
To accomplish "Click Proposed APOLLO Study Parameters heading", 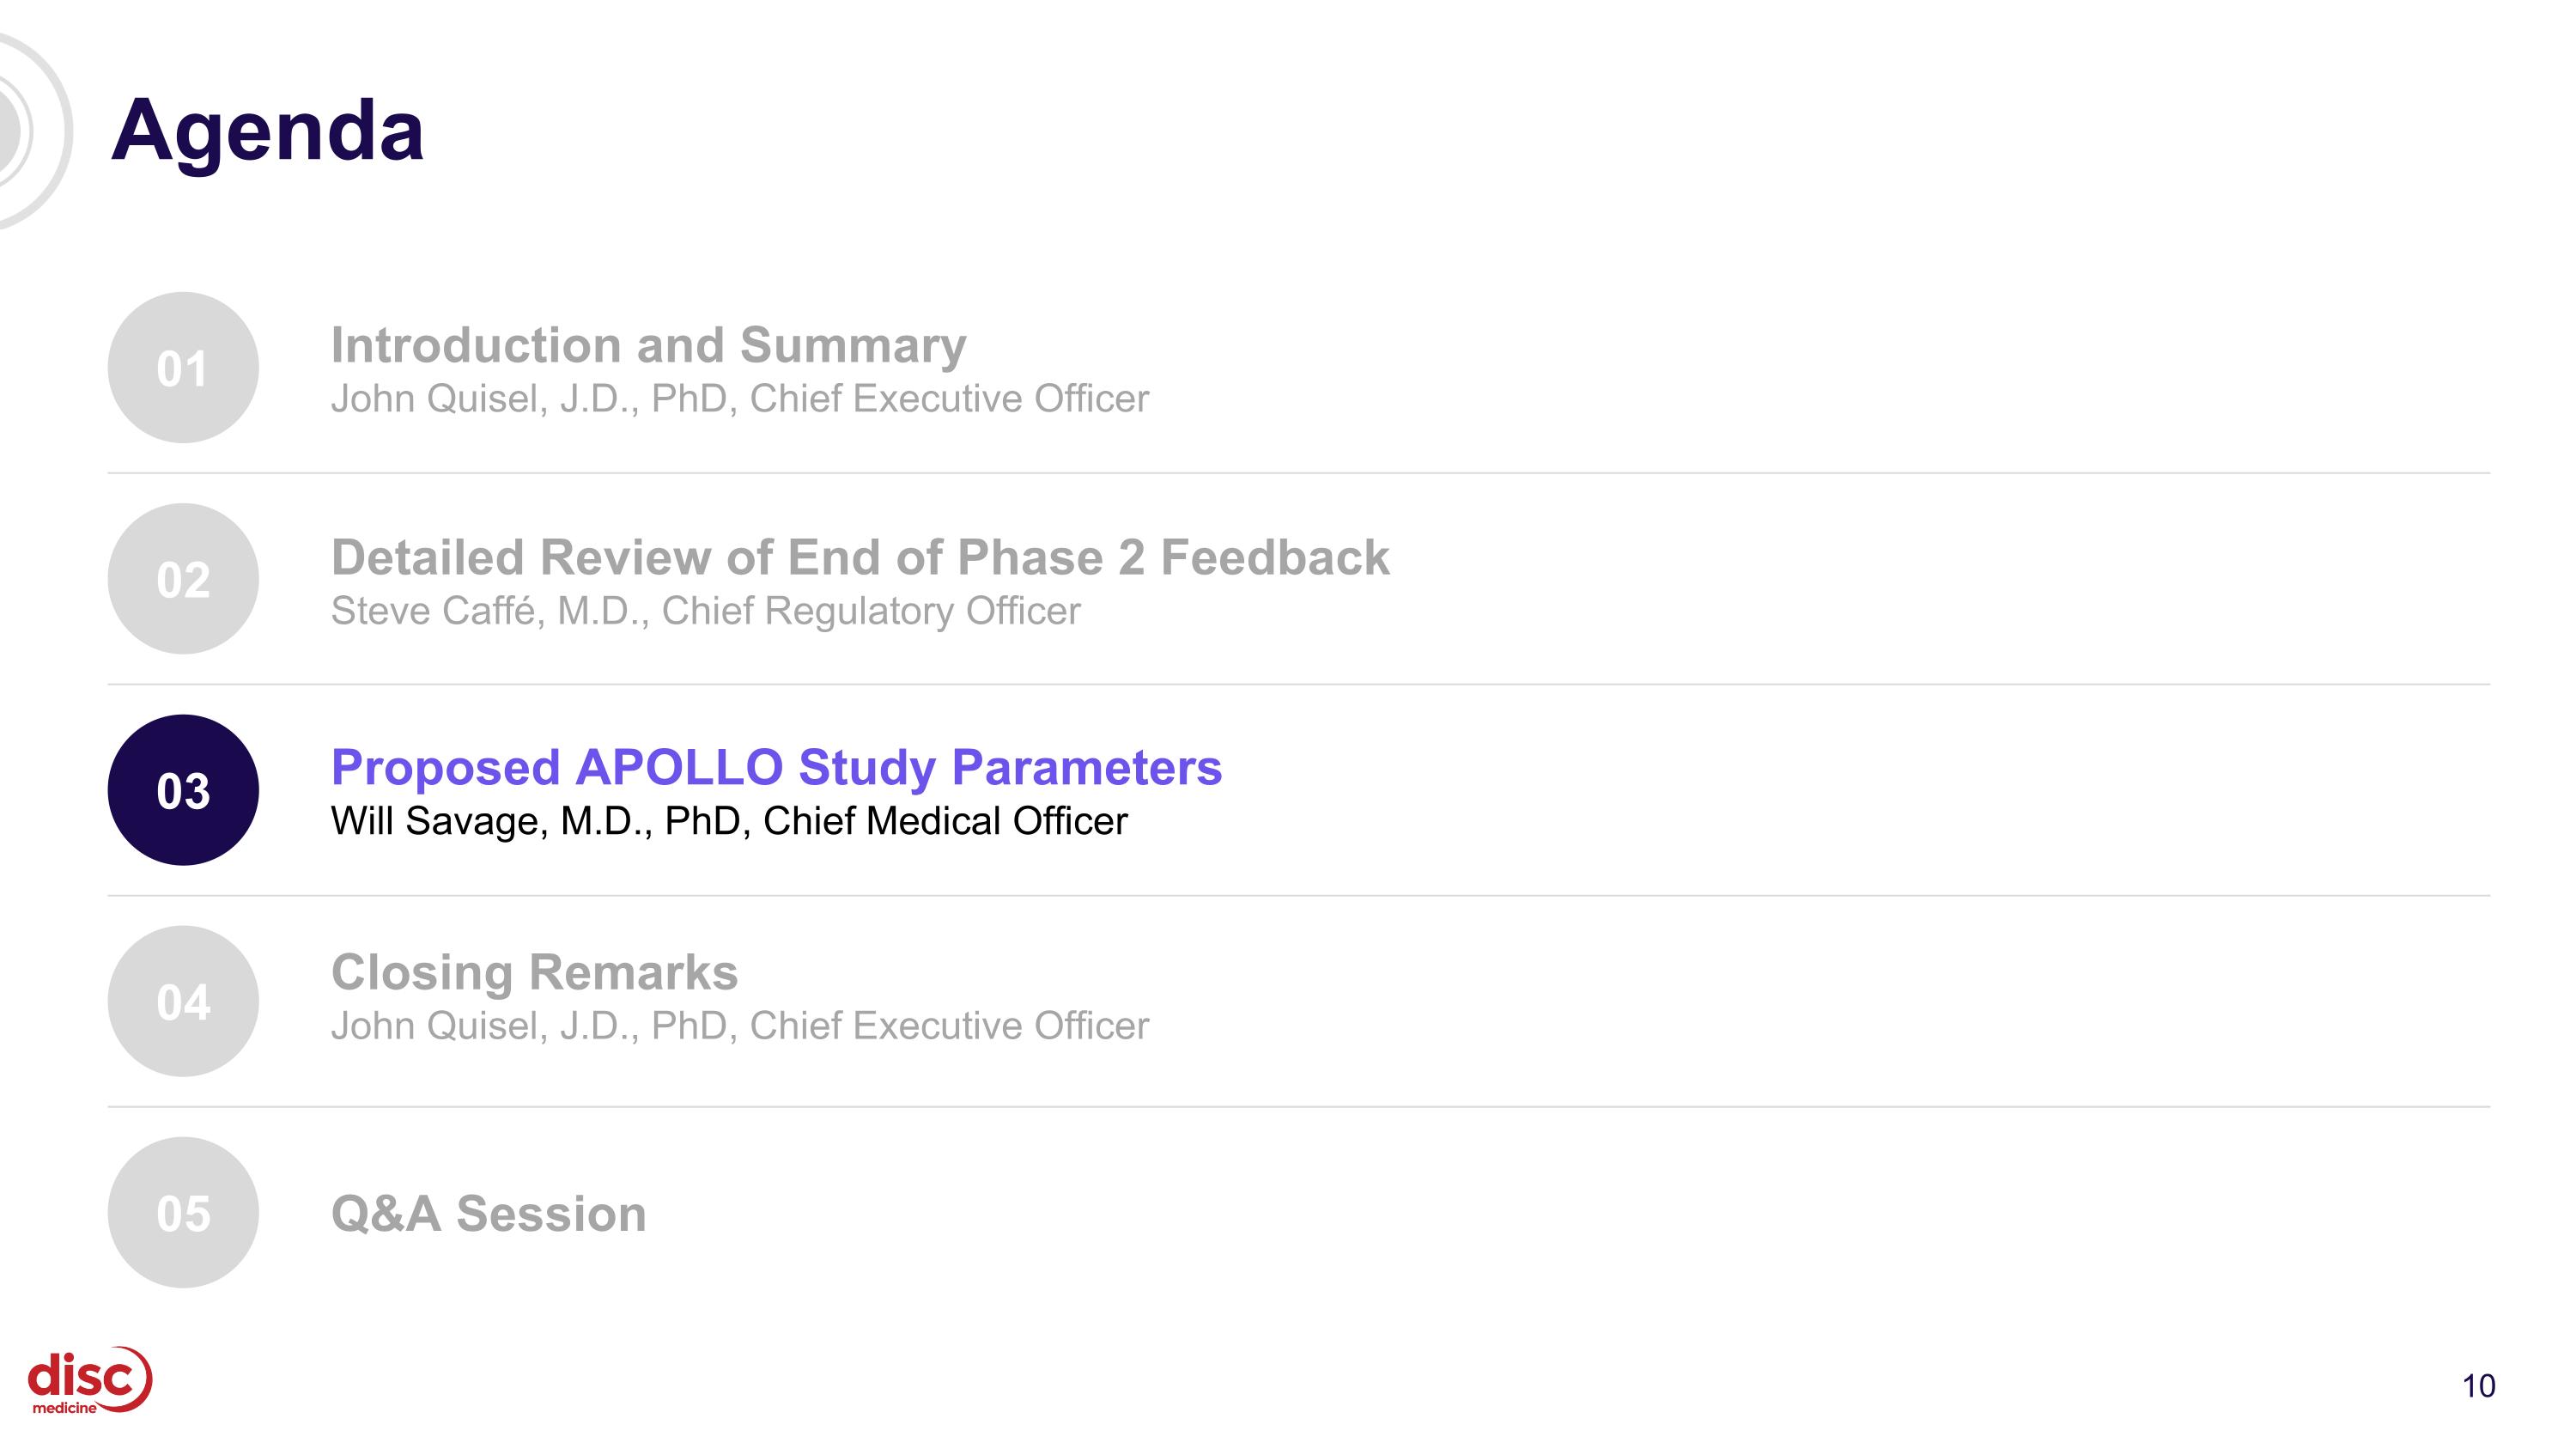I will 776,767.
